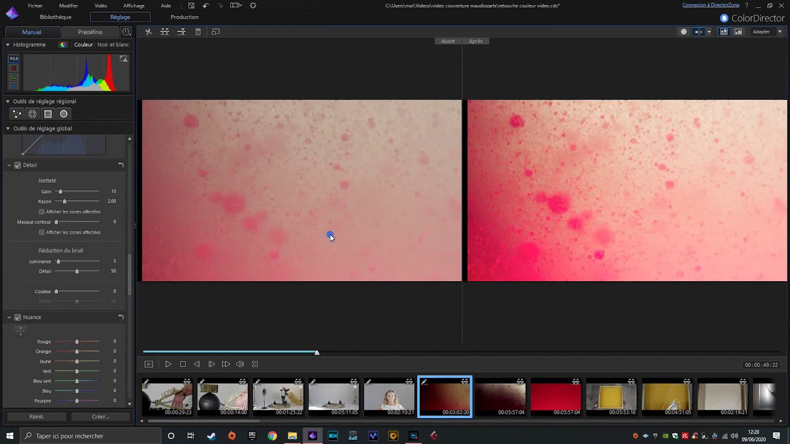Toggle the B blue histogram channel
Viewport: 790px width, 444px height.
pyautogui.click(x=14, y=86)
